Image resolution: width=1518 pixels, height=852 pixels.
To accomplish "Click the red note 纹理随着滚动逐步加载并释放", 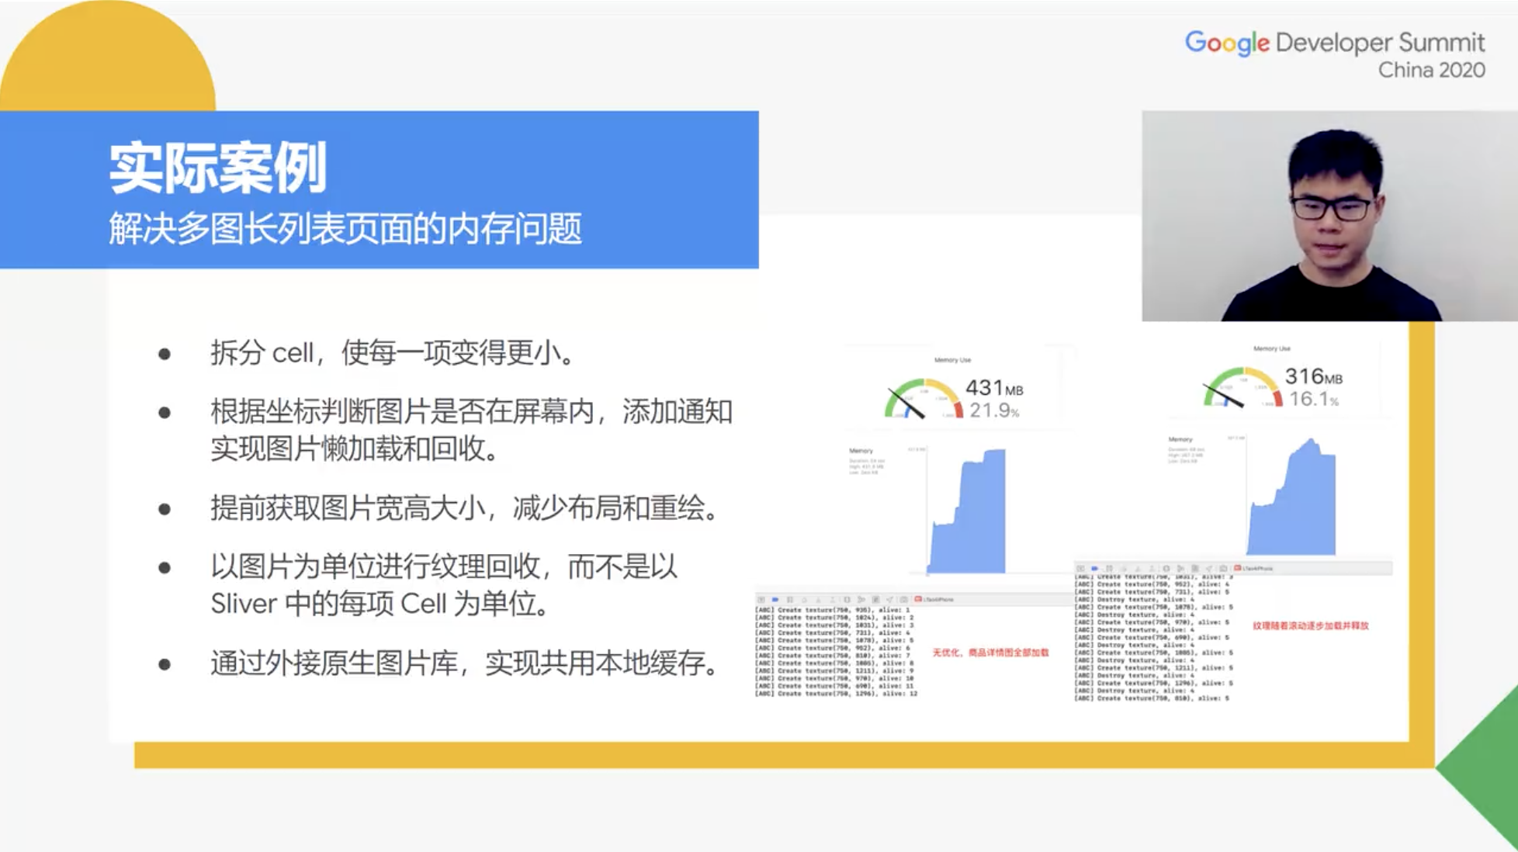I will click(x=1310, y=625).
